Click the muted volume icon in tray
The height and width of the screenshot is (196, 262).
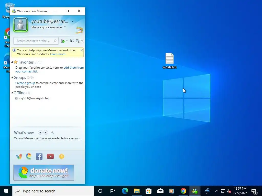(x=229, y=191)
